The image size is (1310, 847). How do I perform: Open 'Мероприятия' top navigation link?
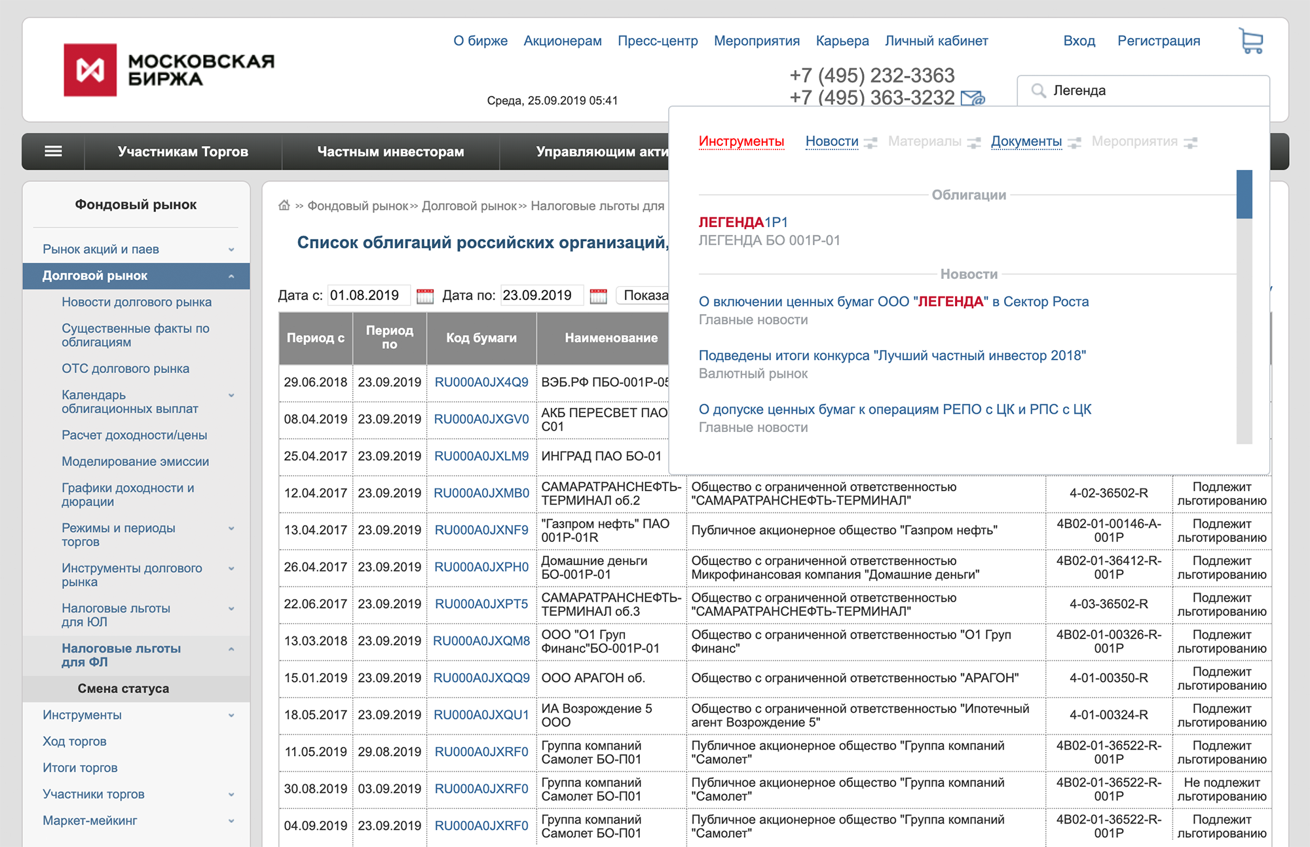tap(757, 41)
